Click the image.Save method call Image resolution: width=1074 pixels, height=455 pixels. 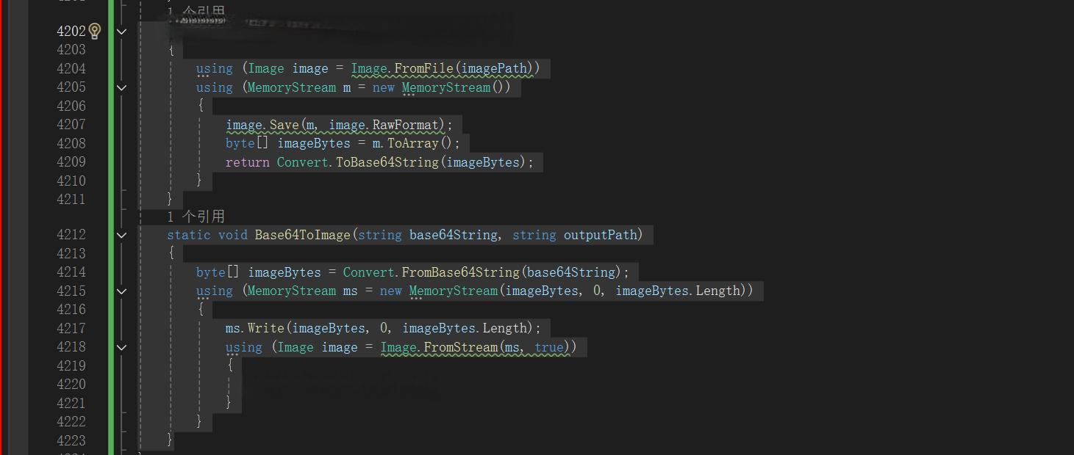pyautogui.click(x=262, y=125)
